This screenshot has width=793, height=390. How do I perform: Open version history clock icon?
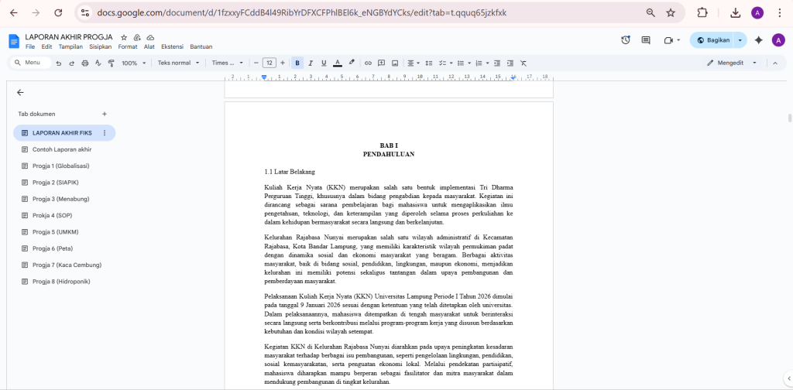tap(626, 40)
